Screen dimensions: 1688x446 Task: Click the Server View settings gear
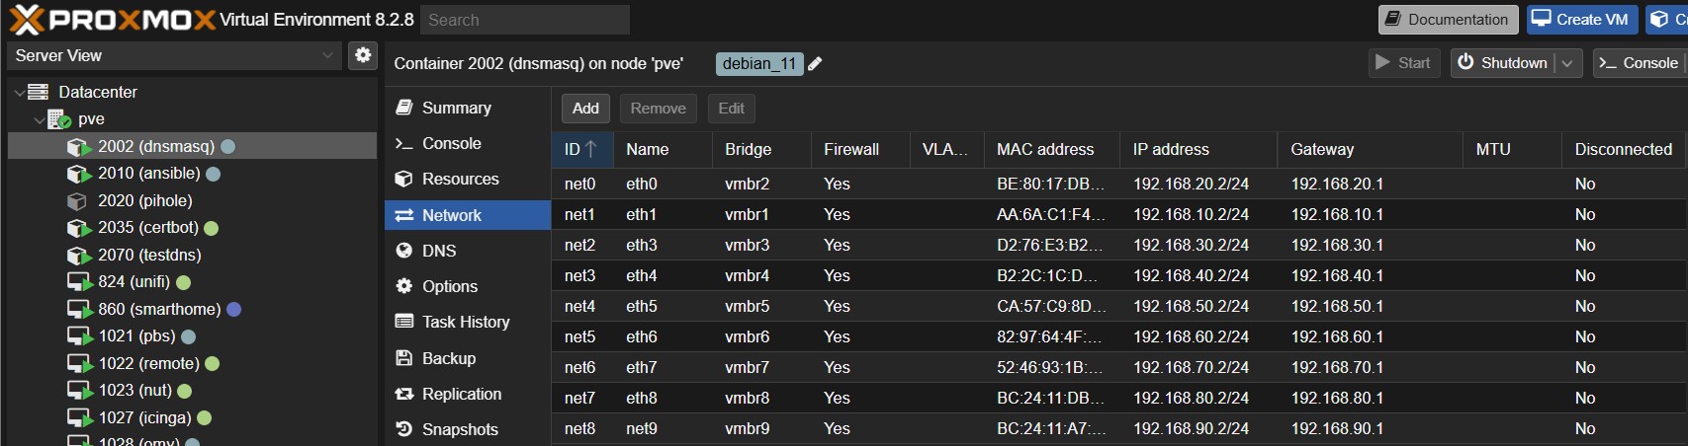pos(363,55)
